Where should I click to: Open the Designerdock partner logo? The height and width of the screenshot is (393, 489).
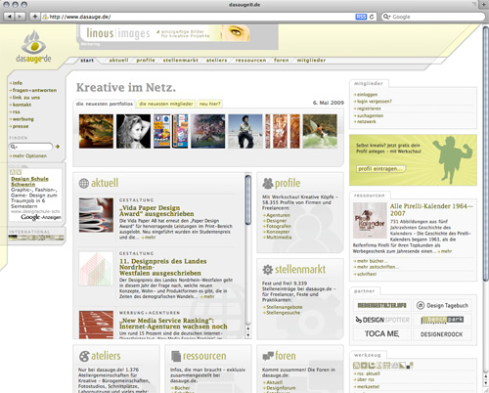click(x=441, y=334)
